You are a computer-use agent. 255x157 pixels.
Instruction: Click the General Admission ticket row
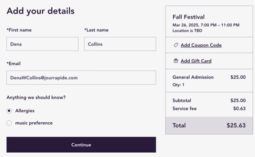coord(209,80)
